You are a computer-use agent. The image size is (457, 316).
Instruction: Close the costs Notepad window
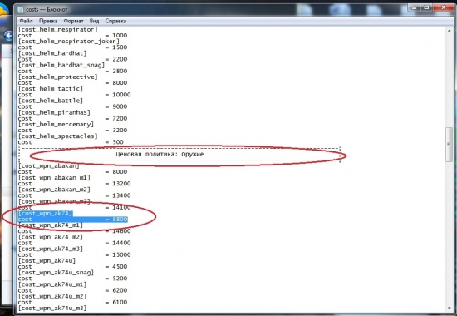tap(444, 7)
